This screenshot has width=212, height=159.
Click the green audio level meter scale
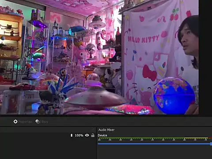(x=153, y=139)
